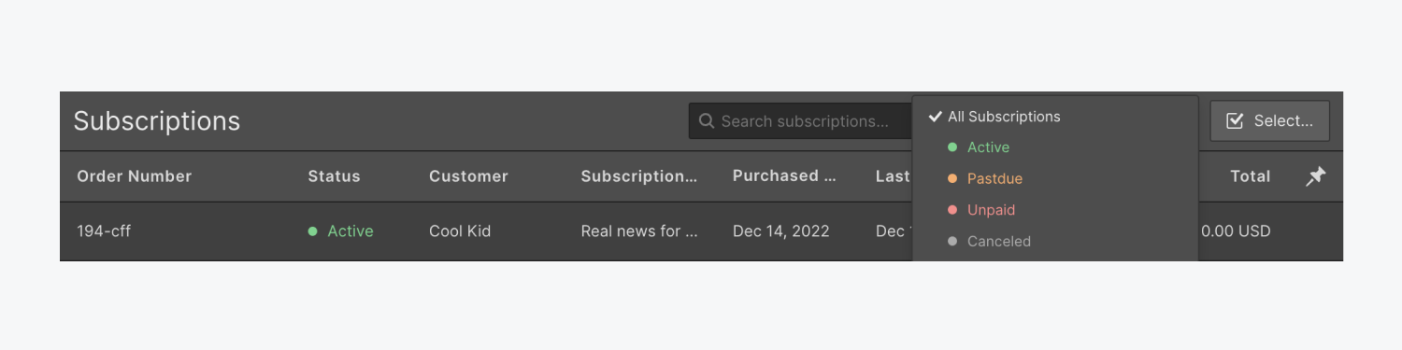Click the orange Pastdue dot in dropdown
This screenshot has height=350, width=1402.
(x=952, y=178)
